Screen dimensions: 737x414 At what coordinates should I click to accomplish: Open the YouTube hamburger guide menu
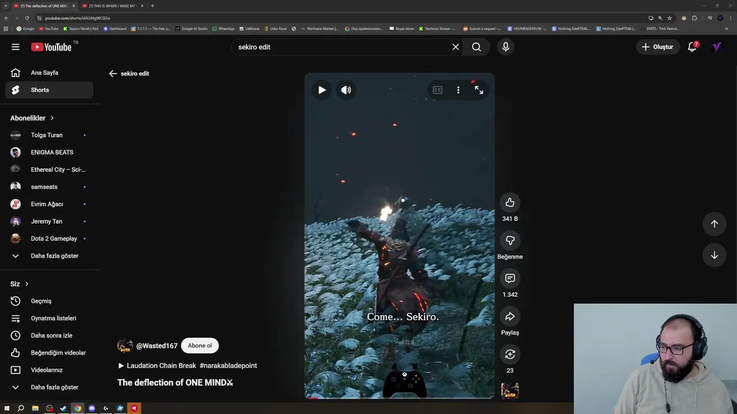tap(16, 47)
